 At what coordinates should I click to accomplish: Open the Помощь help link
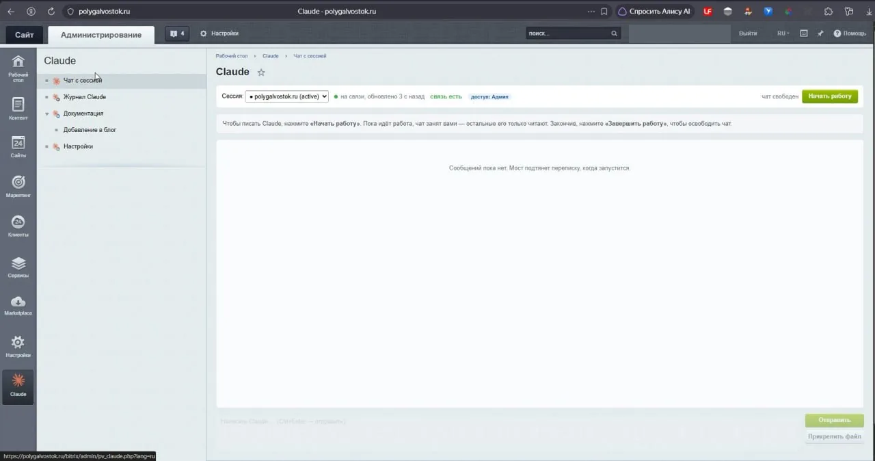point(850,34)
